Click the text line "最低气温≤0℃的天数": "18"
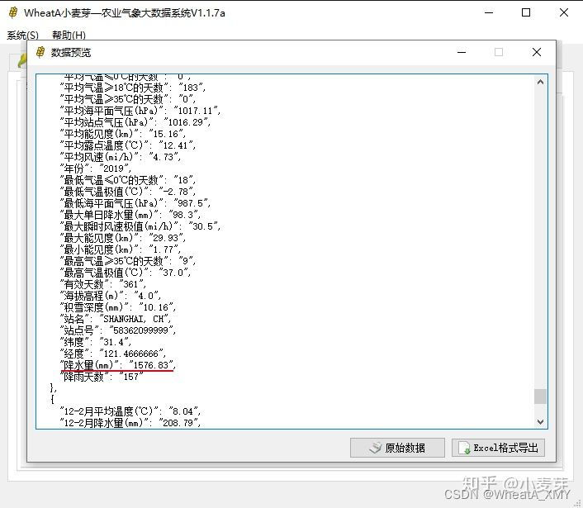Viewport: 583px width, 508px height. click(x=128, y=180)
